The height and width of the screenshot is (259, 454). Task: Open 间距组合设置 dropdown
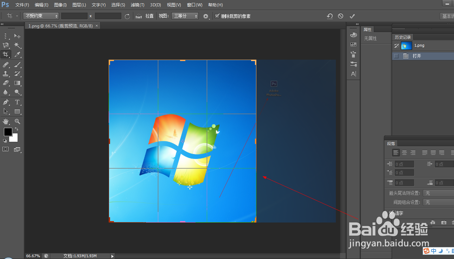(x=439, y=202)
